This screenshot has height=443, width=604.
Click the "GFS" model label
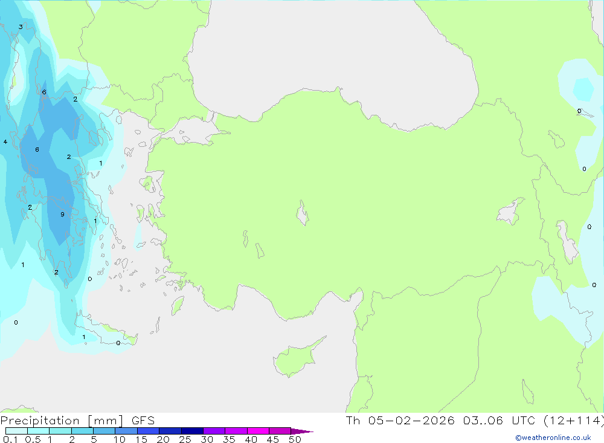143,421
